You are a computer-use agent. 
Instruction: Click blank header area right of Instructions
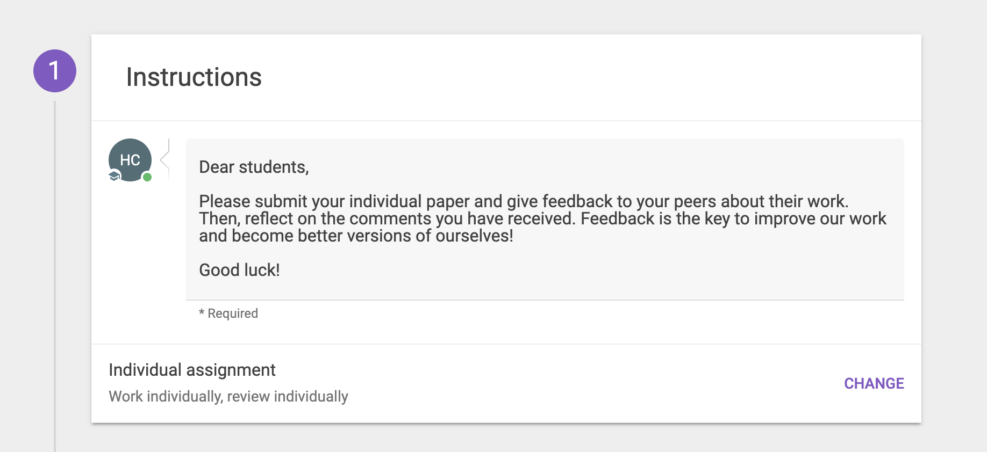591,77
